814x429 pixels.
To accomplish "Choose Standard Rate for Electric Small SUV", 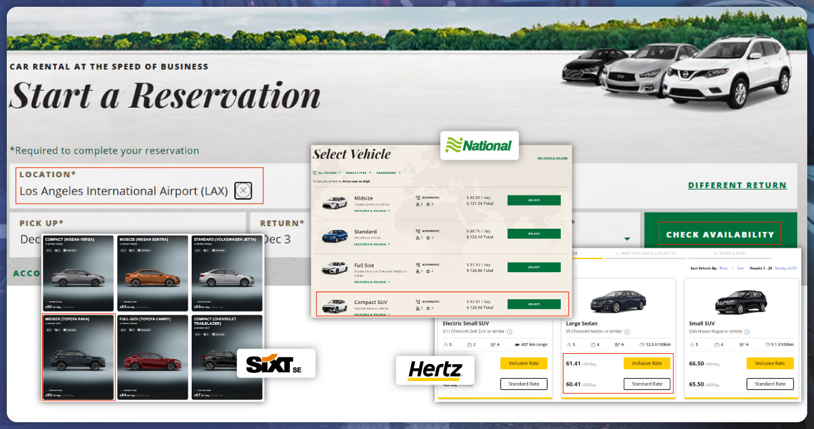I will pyautogui.click(x=523, y=384).
